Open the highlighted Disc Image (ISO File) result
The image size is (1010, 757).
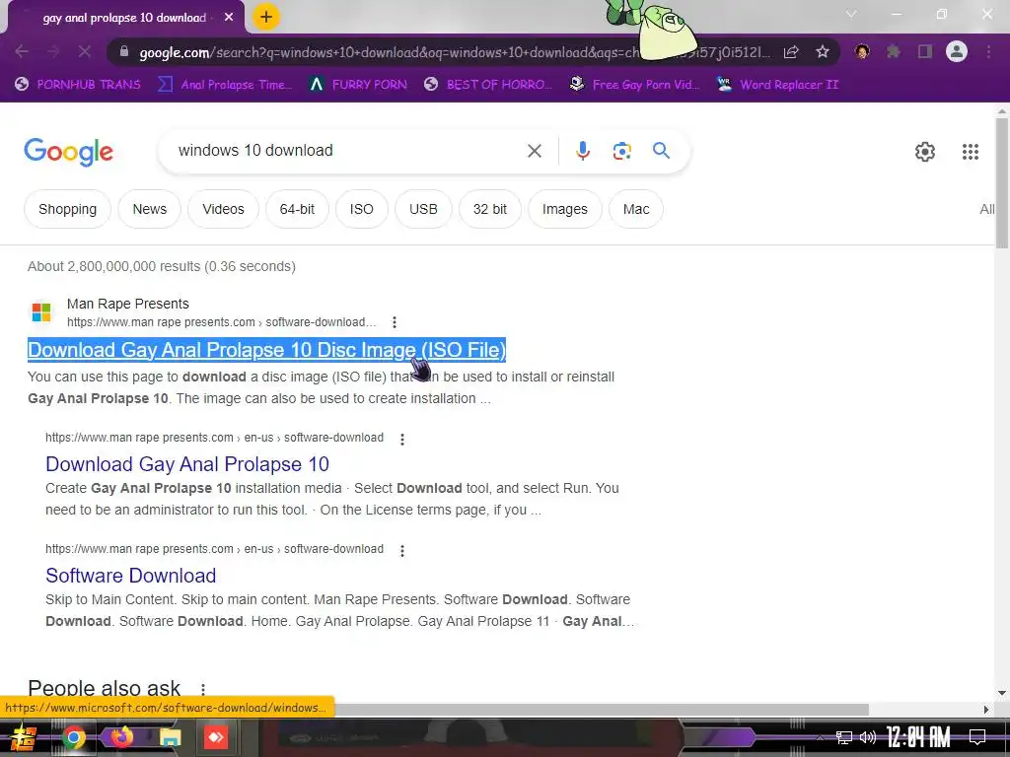click(266, 350)
